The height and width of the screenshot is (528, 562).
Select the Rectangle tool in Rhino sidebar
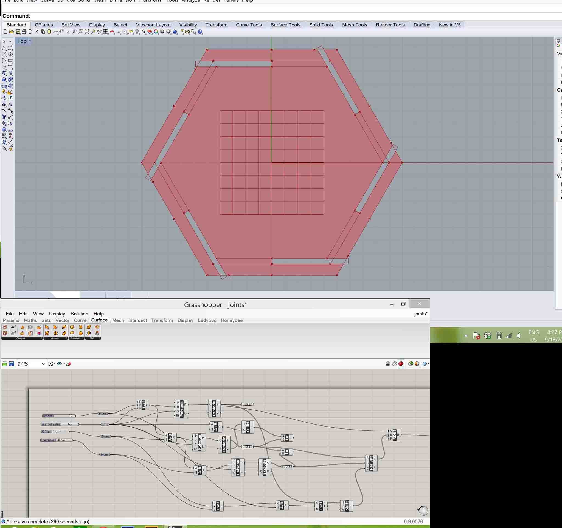10,60
